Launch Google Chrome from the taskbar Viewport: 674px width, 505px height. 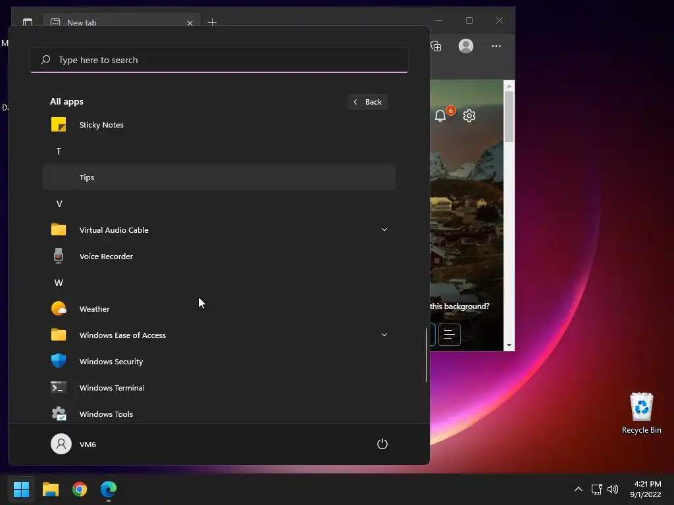click(x=80, y=489)
